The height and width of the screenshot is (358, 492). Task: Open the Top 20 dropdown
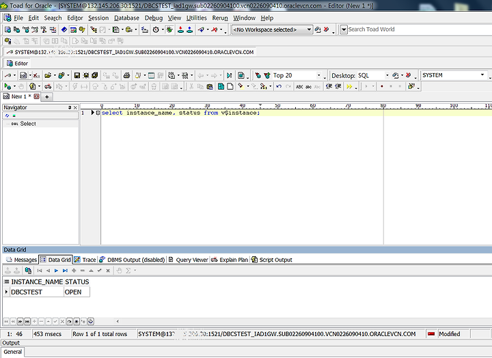(x=319, y=75)
